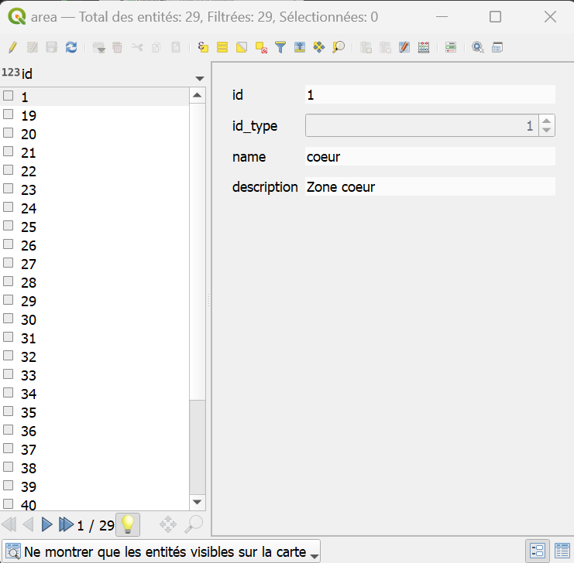Screen dimensions: 574x563
Task: Go to the first feature
Action: point(9,524)
